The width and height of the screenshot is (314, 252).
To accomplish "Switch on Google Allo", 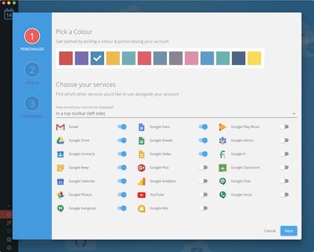I will tap(203, 208).
